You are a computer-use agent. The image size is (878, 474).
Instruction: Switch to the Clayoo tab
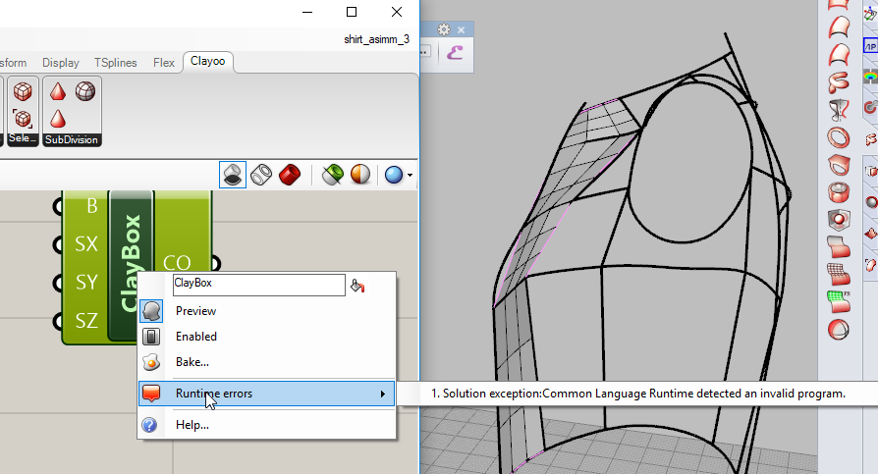(x=207, y=63)
